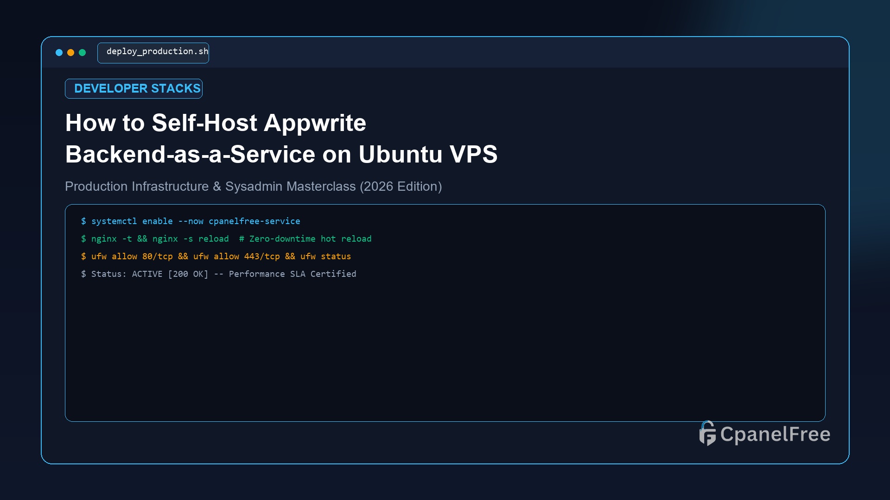Click the CpanelFree logo icon
This screenshot has width=890, height=500.
(x=707, y=433)
